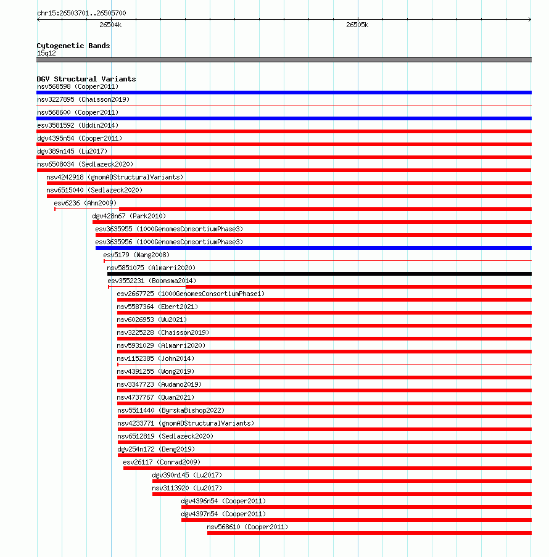Select nsv6512819 (Sedlazeck2020) label

point(165,437)
